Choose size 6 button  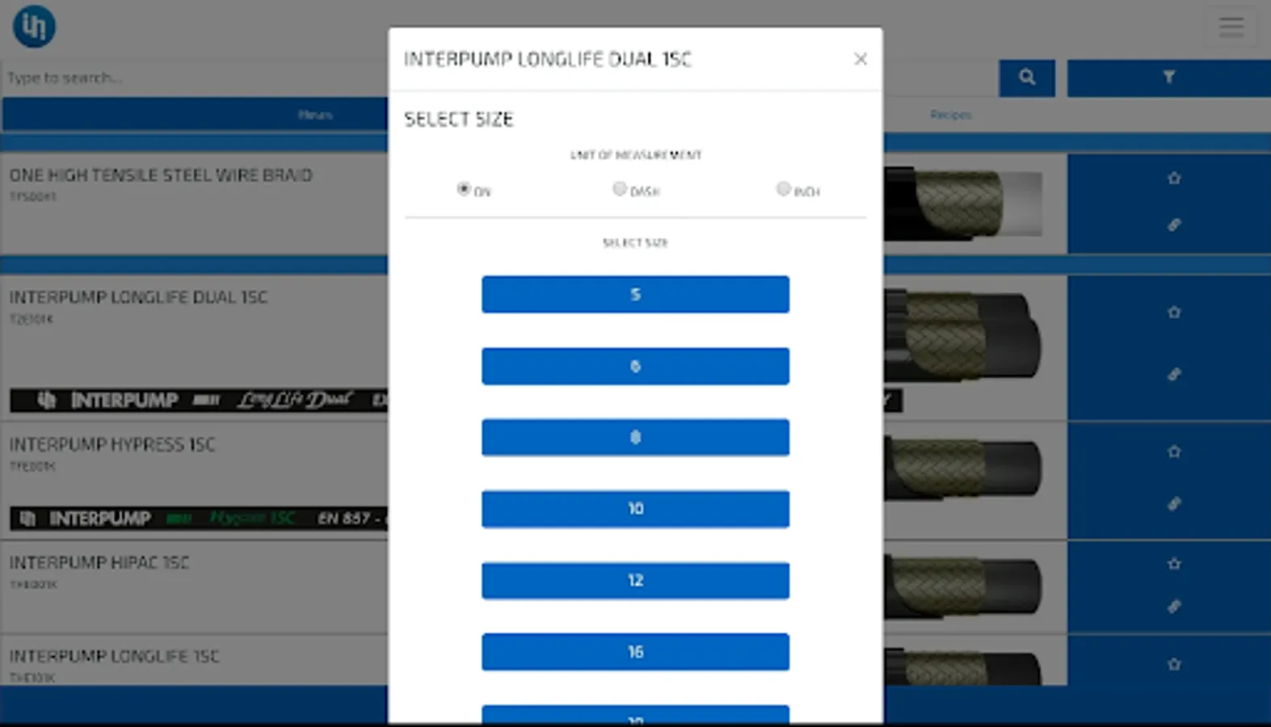pos(635,366)
